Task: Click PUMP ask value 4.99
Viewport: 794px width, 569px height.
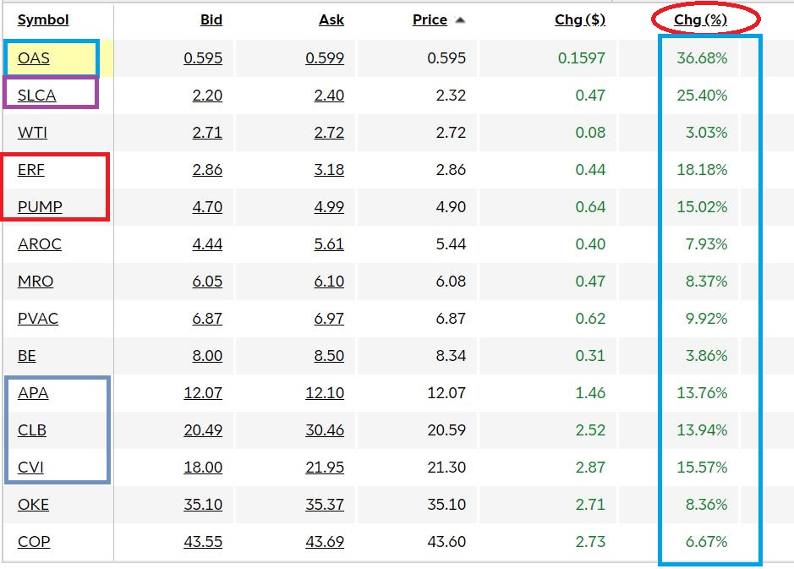Action: click(x=329, y=206)
